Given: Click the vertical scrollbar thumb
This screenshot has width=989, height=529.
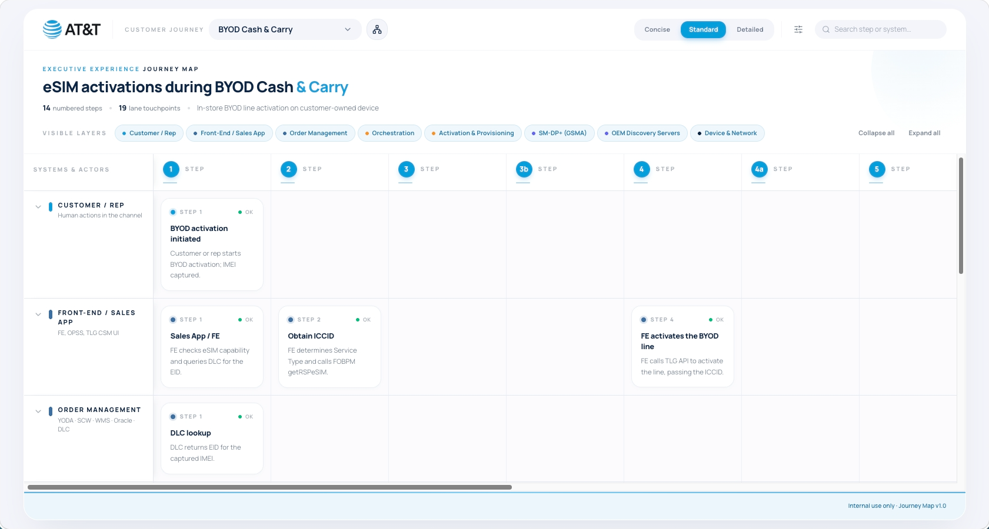Looking at the screenshot, I should click(x=961, y=216).
